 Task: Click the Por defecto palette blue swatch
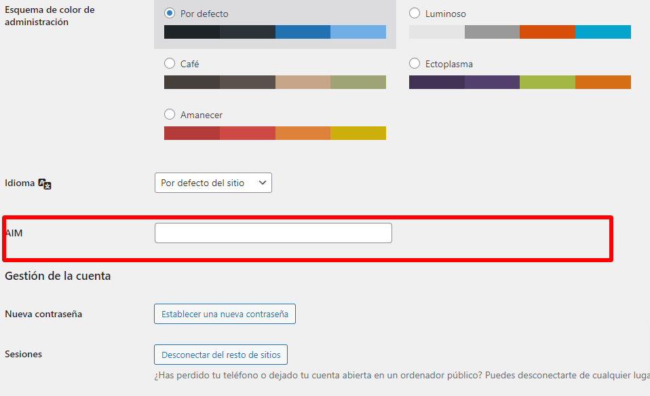click(303, 32)
